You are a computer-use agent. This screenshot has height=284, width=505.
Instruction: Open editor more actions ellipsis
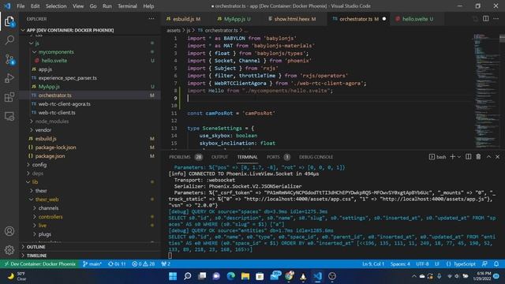point(496,19)
